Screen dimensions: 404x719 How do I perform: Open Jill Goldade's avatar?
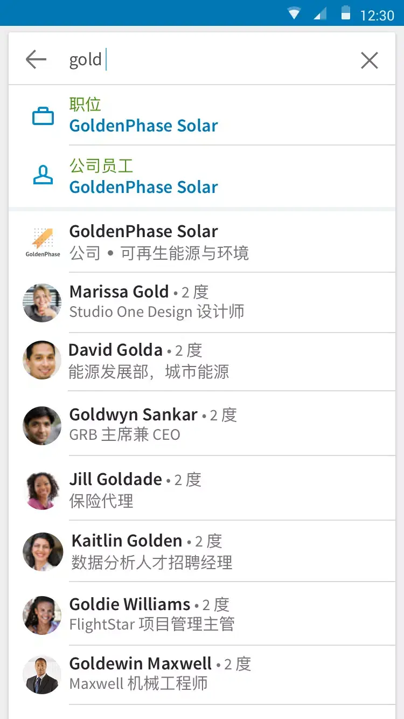[42, 489]
